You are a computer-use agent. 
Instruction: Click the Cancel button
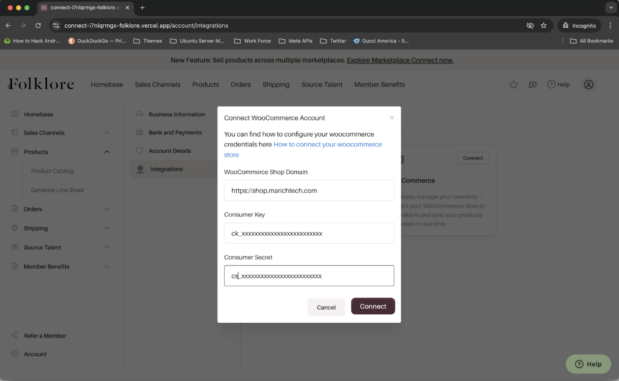[326, 307]
